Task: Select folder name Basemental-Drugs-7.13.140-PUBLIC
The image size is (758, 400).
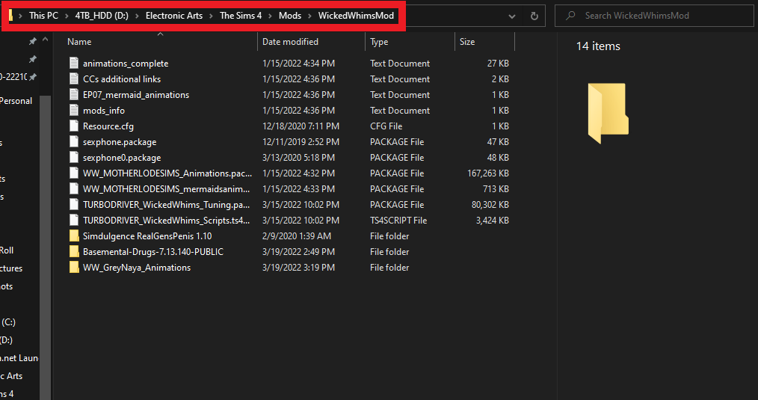Action: point(153,251)
